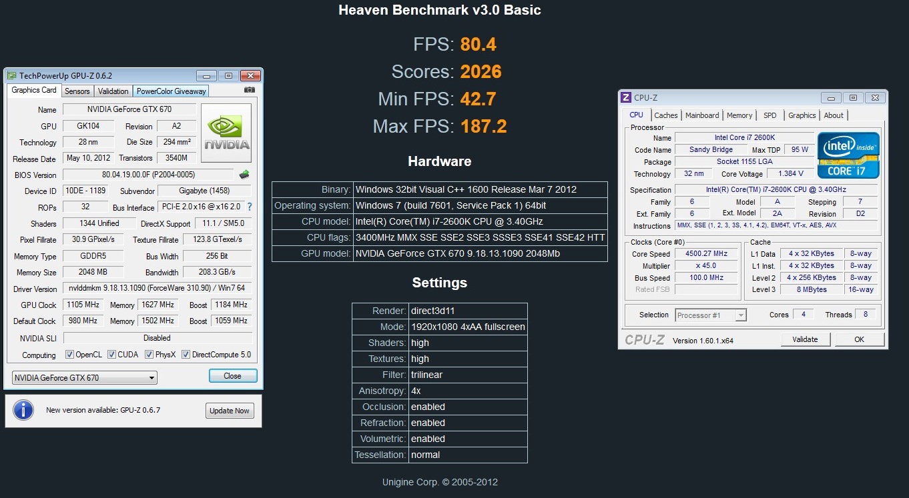Toggle the CUDA checkbox
This screenshot has height=498, width=909.
tap(111, 355)
